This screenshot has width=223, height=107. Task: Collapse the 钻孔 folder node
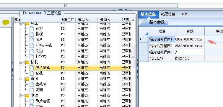pos(21,62)
